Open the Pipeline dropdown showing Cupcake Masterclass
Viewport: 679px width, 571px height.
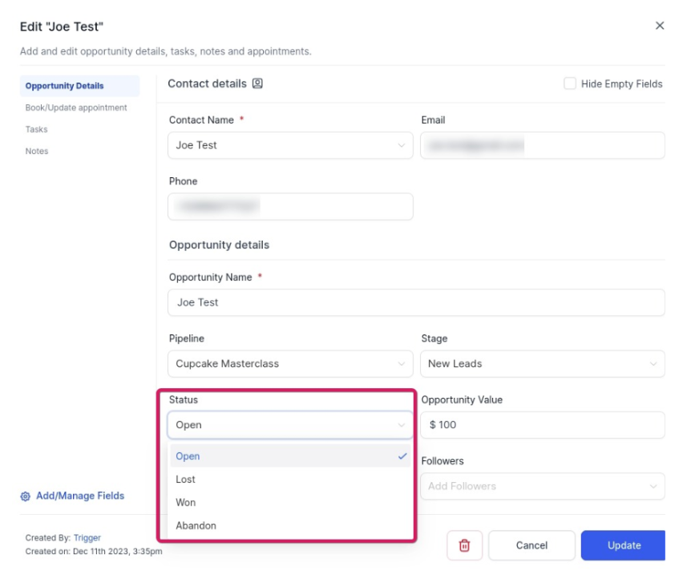290,363
